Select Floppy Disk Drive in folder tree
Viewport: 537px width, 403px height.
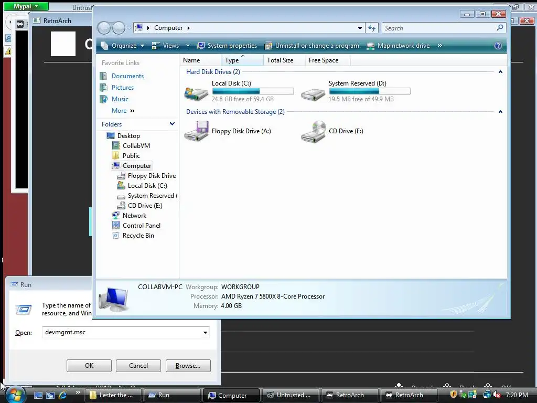(x=152, y=176)
